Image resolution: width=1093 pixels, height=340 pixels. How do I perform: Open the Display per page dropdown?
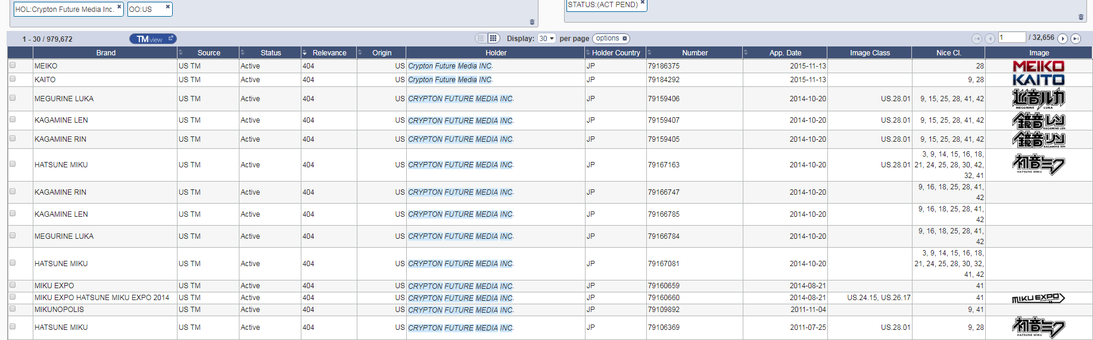546,38
